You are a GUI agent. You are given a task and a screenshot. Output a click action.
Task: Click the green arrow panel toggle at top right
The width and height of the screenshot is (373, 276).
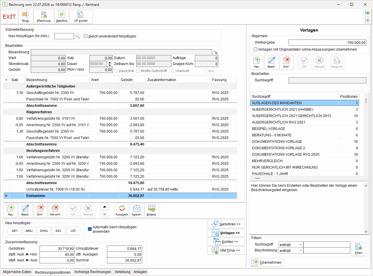367,13
